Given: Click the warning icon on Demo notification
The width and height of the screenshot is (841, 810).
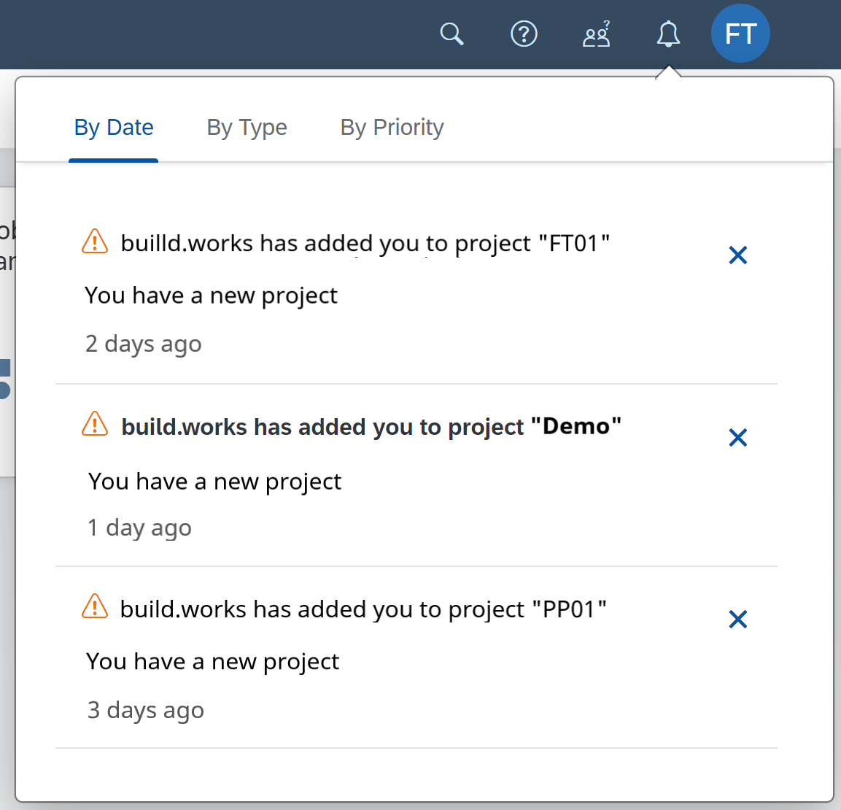Looking at the screenshot, I should coord(95,424).
